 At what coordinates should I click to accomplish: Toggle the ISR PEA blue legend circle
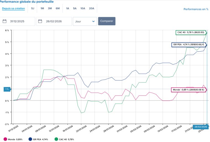point(30,139)
